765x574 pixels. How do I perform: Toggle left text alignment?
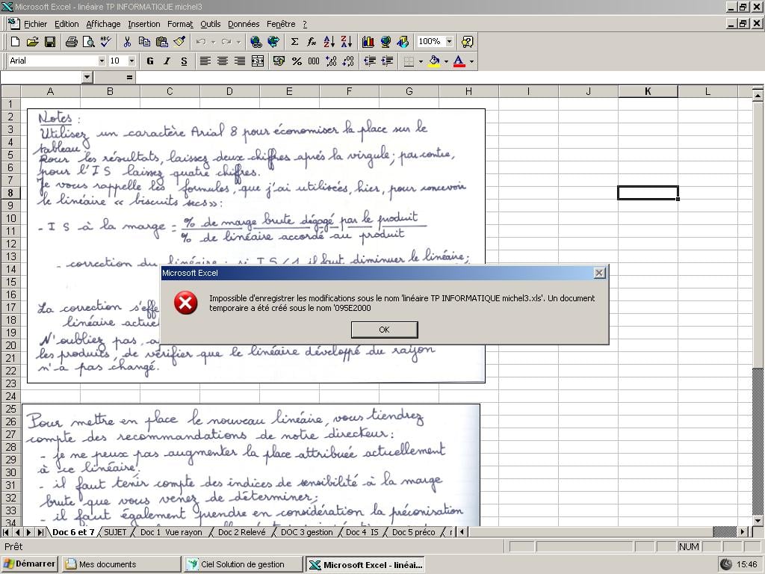(205, 61)
